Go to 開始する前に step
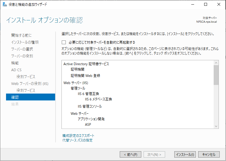This screenshot has height=161, width=226. [x=22, y=35]
